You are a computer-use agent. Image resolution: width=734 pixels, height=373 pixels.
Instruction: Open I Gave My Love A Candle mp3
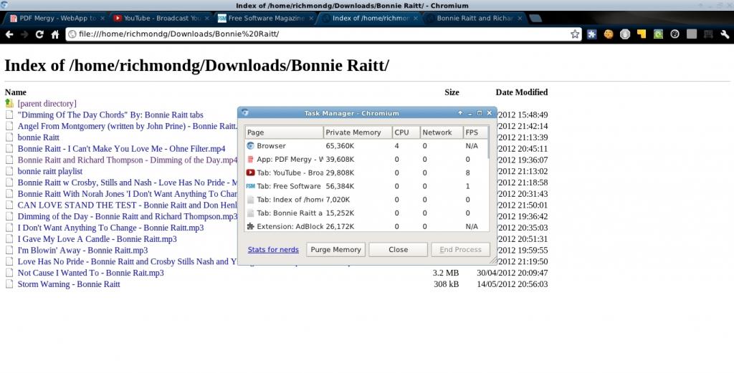97,239
